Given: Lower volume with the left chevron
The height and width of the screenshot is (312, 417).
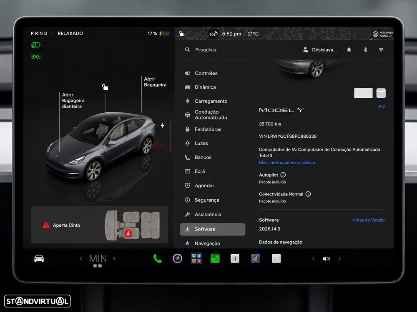Looking at the screenshot, I should click(313, 259).
